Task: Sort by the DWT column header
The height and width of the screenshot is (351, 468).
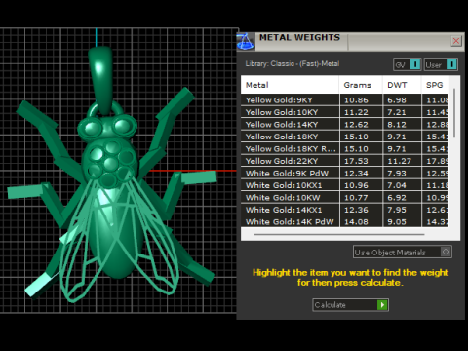Action: (402, 85)
